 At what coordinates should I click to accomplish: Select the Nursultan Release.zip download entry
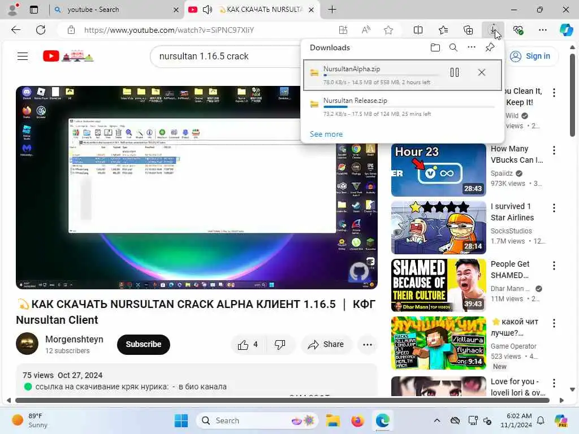tap(403, 107)
